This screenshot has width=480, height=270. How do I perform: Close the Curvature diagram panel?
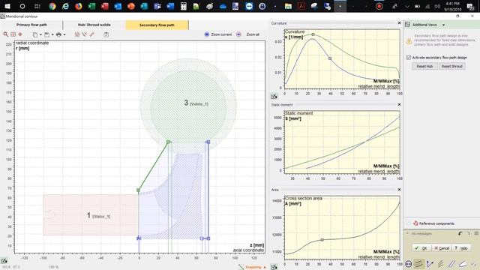click(x=399, y=23)
